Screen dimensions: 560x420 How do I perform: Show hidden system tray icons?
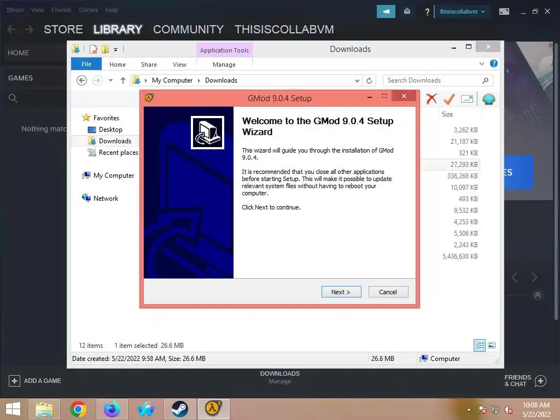pos(469,410)
